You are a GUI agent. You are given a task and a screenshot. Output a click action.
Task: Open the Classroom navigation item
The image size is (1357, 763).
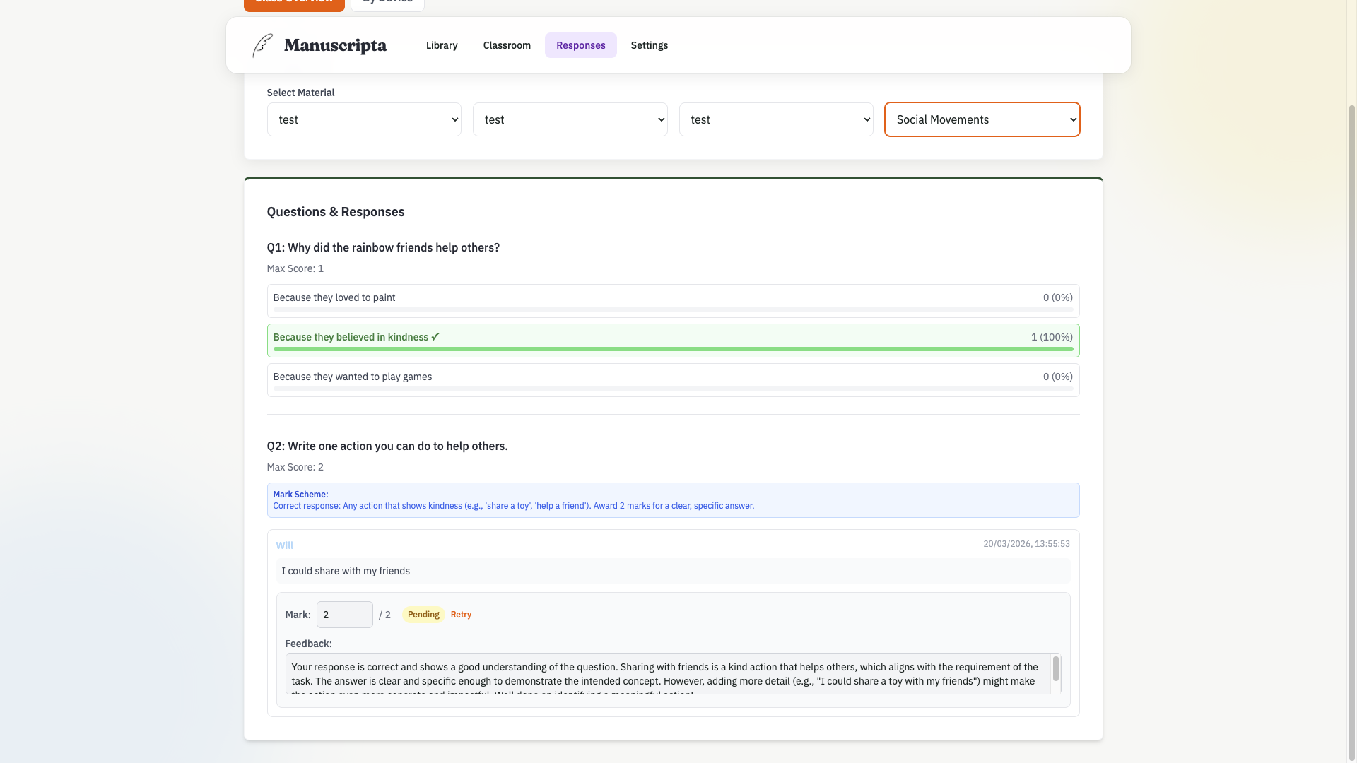pos(506,45)
